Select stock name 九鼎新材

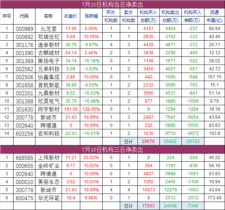point(49,93)
